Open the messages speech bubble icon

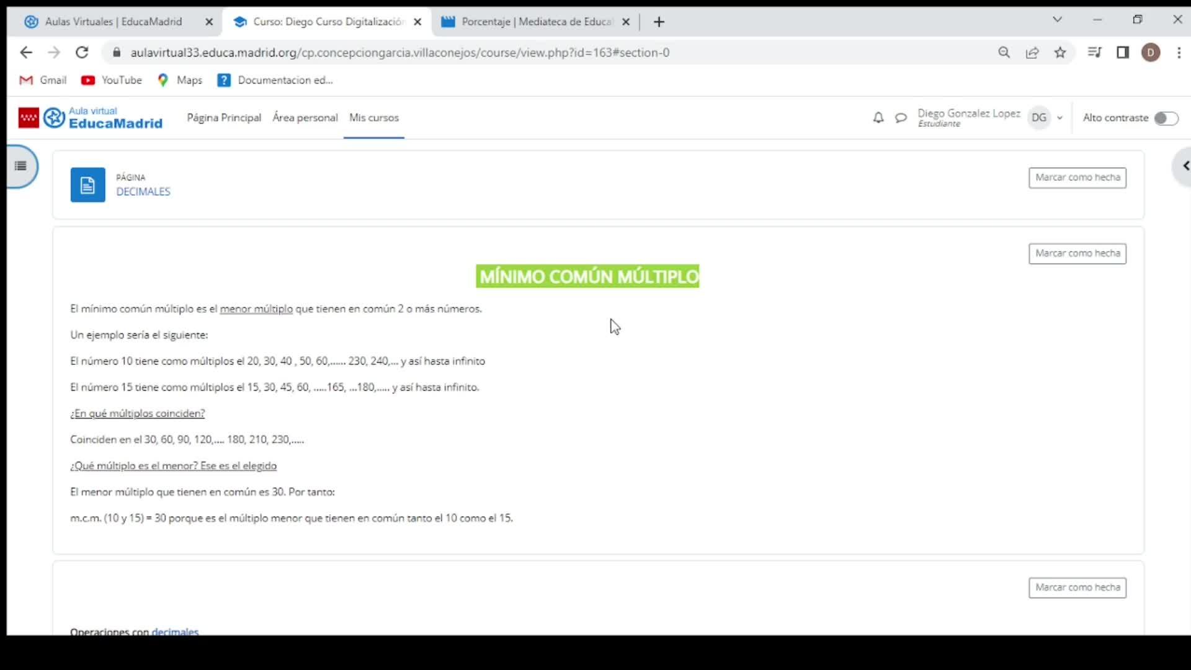(x=901, y=118)
